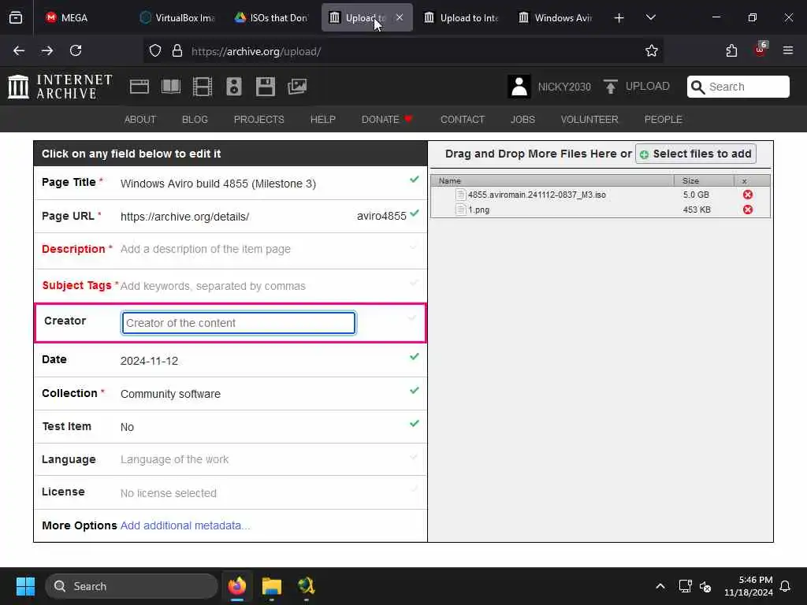Open the BLOG nav link
Screen dimensions: 807x605
pyautogui.click(x=195, y=120)
